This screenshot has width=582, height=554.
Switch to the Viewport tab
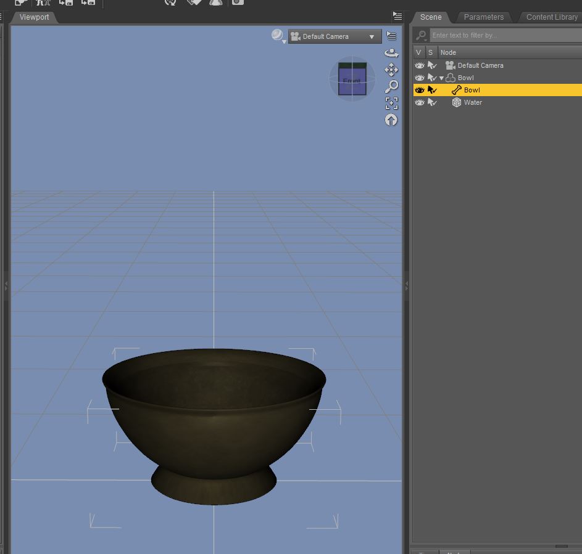(34, 17)
